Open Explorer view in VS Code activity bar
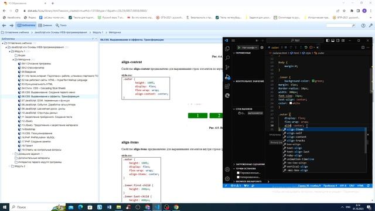 click(x=227, y=49)
